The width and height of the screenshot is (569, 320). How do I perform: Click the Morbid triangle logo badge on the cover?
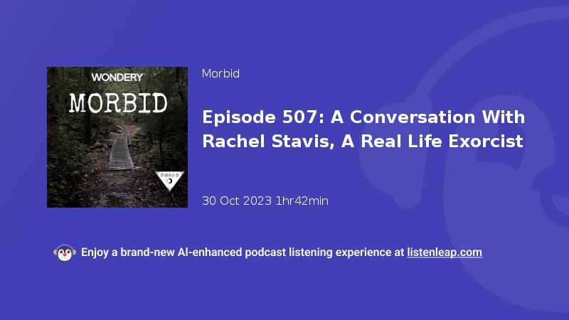169,181
